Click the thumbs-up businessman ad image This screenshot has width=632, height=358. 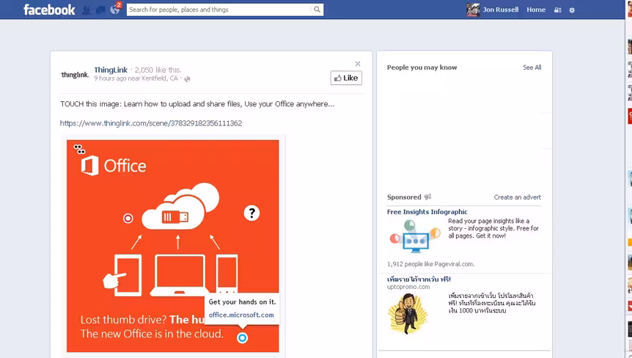tap(408, 313)
